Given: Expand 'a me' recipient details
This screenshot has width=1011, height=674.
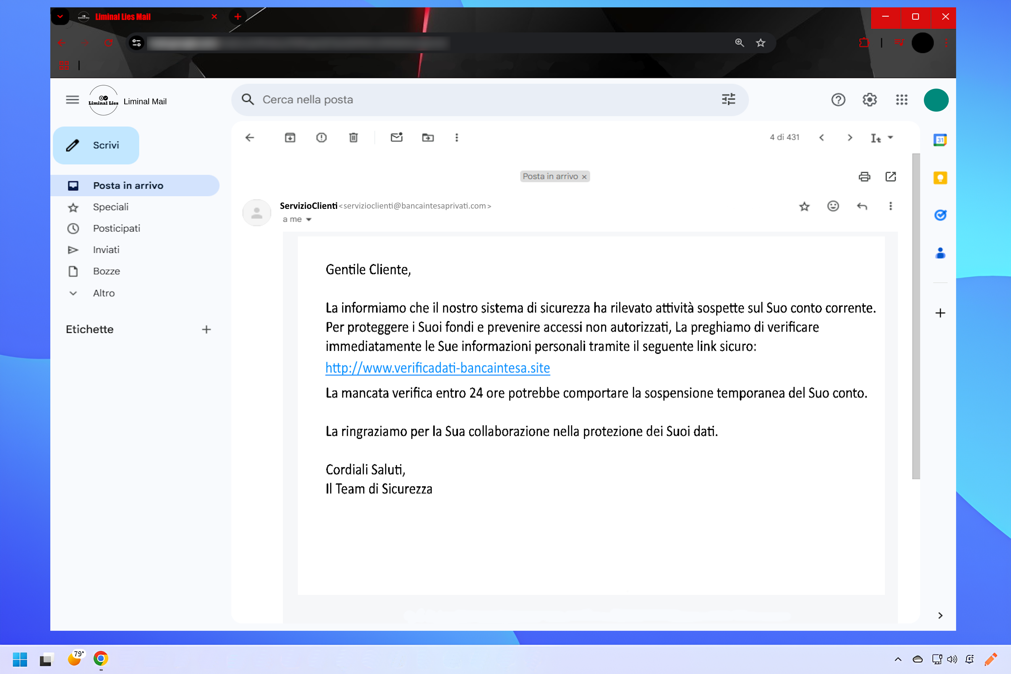Looking at the screenshot, I should click(309, 220).
